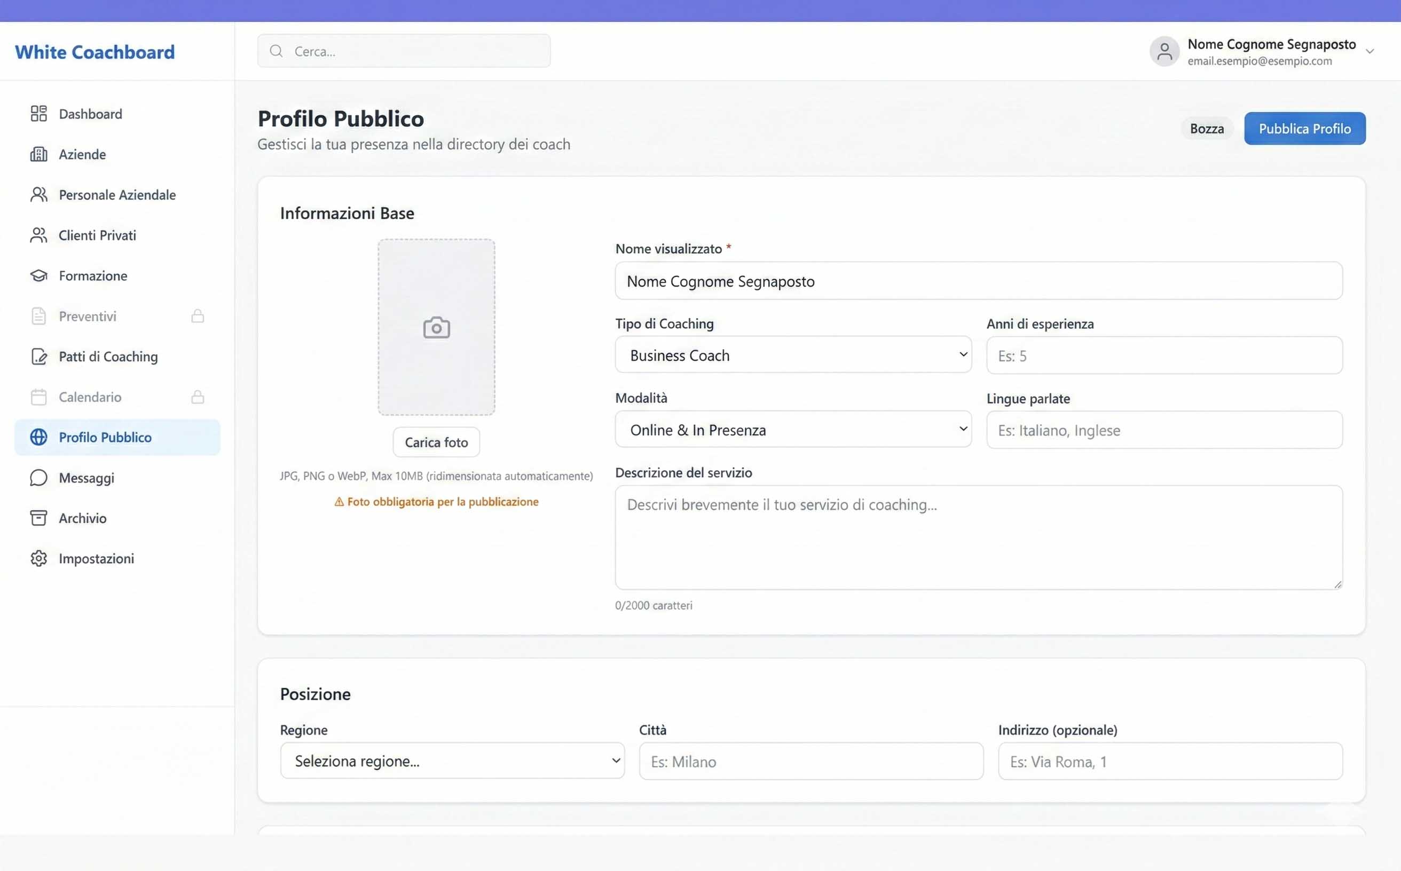1401x871 pixels.
Task: Click the Indirizzo (opzionale) field
Action: tap(1170, 761)
